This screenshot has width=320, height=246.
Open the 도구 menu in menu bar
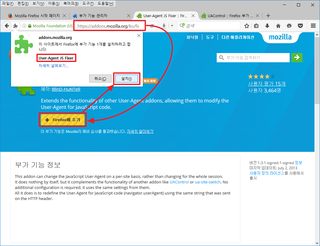[x=87, y=4]
